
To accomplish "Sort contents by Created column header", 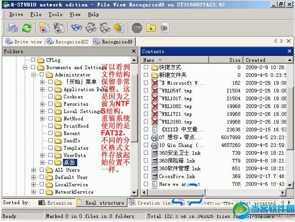I will (x=265, y=60).
